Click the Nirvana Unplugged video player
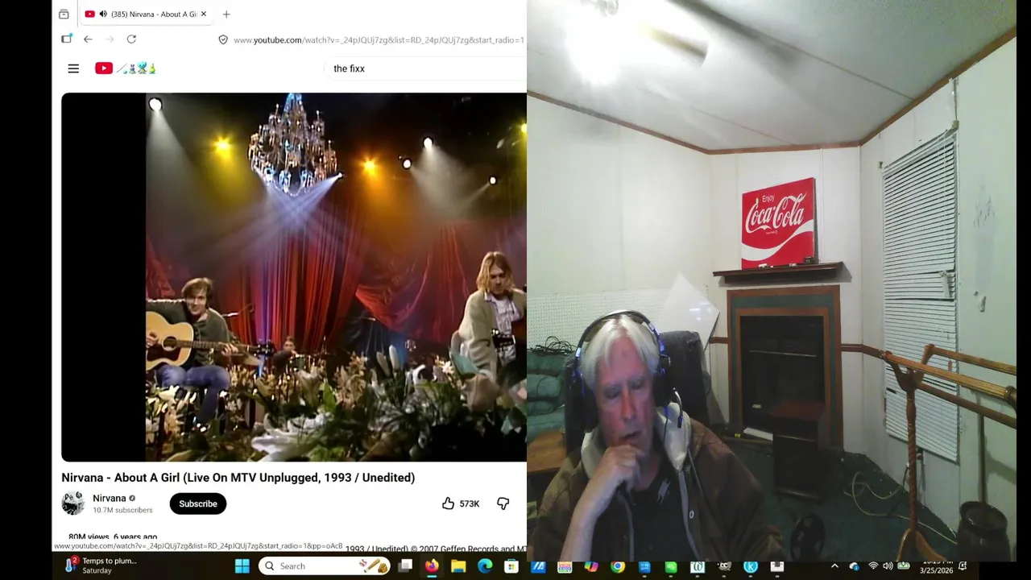The height and width of the screenshot is (580, 1031). pos(294,277)
